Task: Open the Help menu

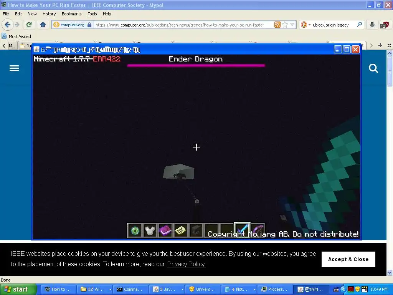Action: click(x=107, y=14)
